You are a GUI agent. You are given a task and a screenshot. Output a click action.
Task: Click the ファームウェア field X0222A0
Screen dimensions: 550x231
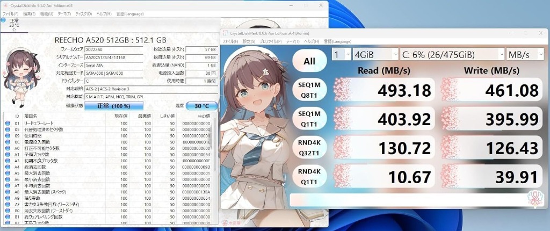click(114, 49)
